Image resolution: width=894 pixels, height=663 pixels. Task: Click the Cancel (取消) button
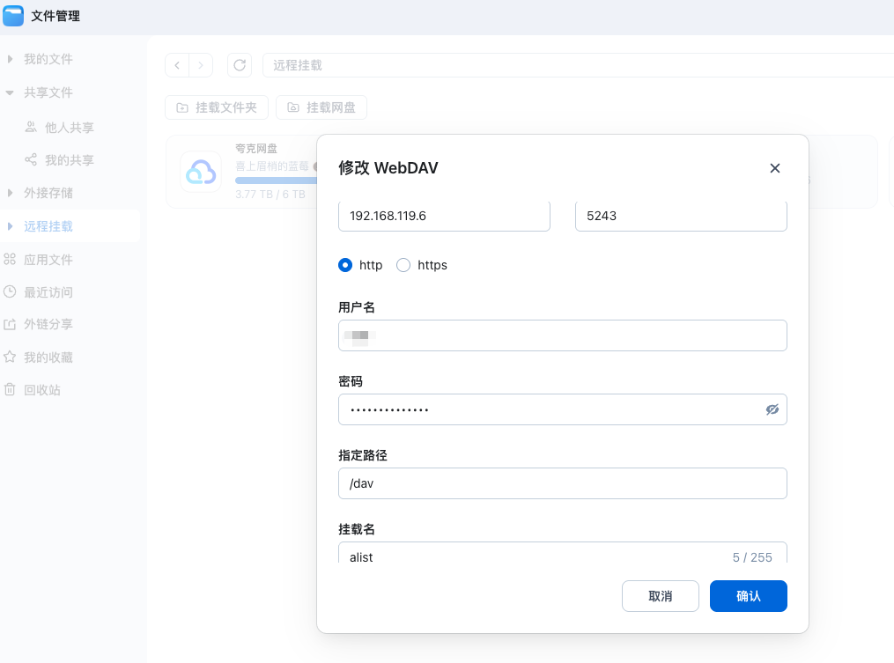(660, 596)
